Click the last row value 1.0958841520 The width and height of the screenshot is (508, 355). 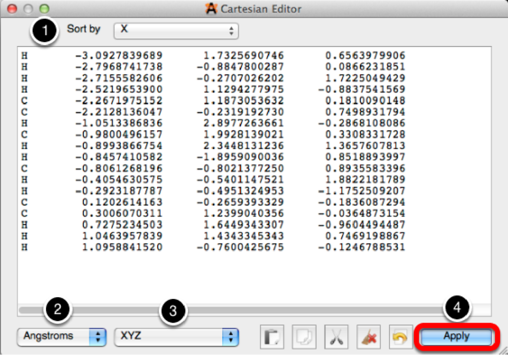click(x=122, y=247)
